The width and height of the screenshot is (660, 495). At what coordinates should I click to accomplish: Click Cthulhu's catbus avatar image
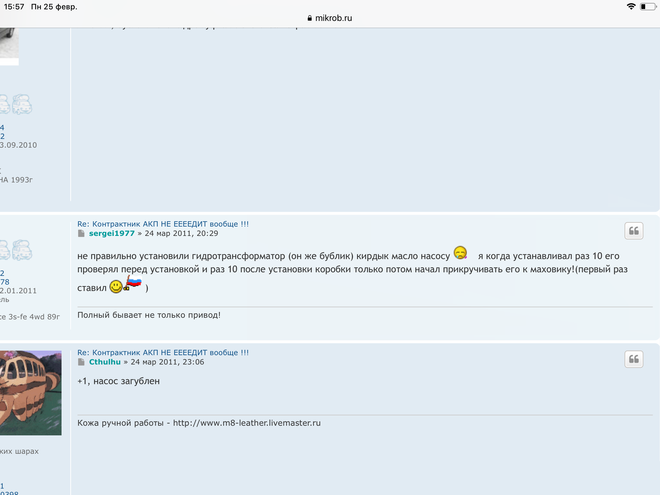pyautogui.click(x=31, y=393)
